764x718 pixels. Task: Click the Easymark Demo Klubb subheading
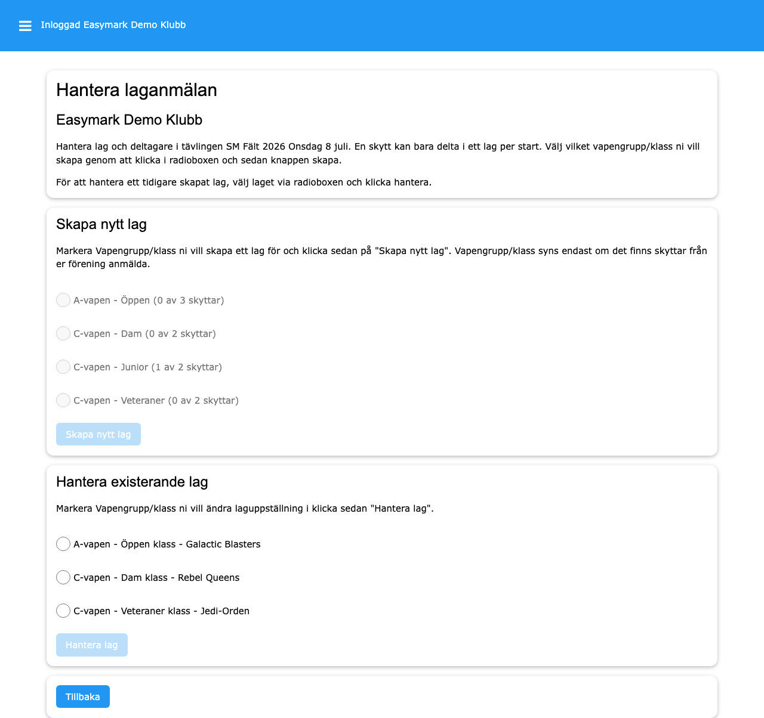pyautogui.click(x=129, y=120)
